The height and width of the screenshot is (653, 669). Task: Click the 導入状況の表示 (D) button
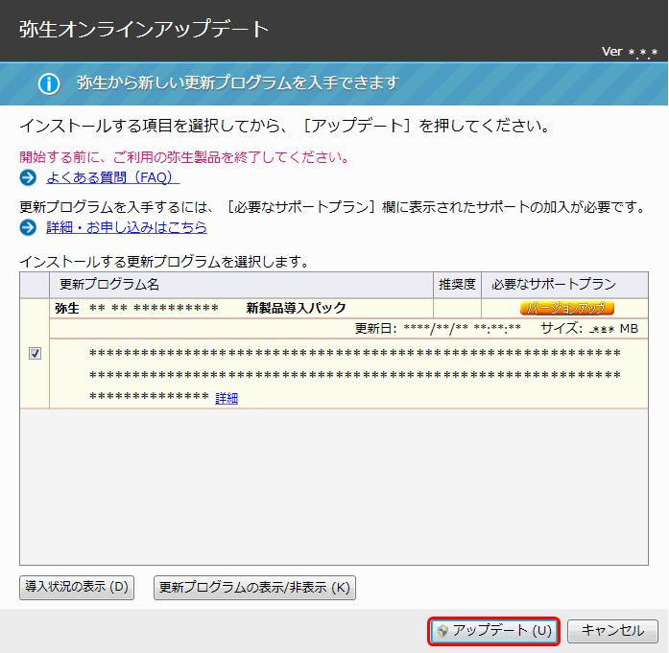point(77,588)
